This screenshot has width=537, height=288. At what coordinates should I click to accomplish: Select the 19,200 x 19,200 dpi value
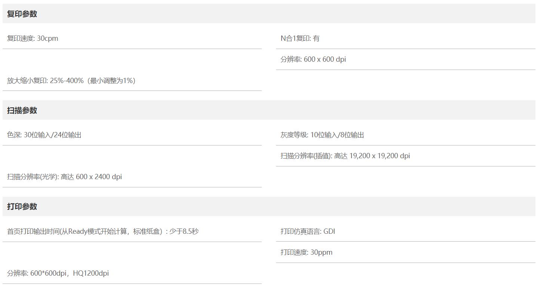[x=380, y=156]
